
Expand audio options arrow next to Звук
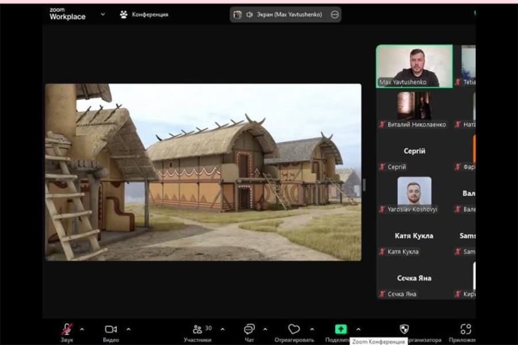point(82,329)
